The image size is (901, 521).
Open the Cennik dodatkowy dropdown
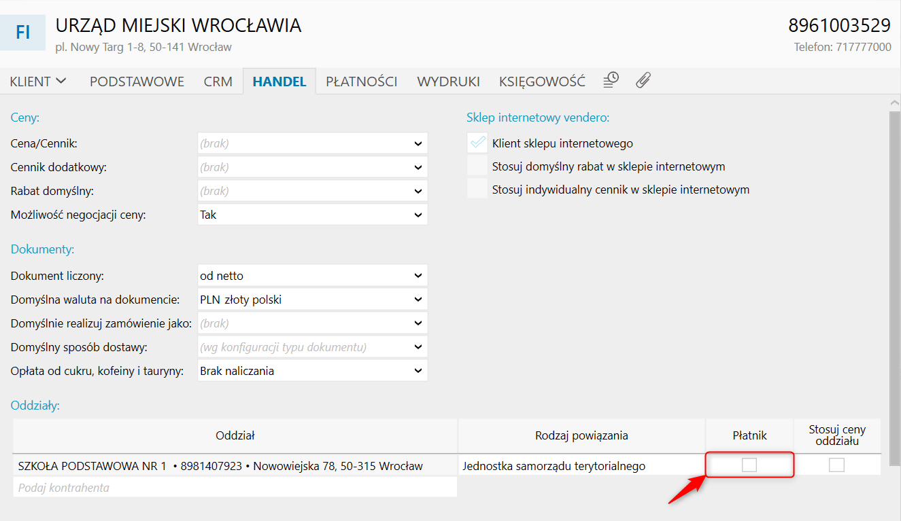(x=312, y=167)
